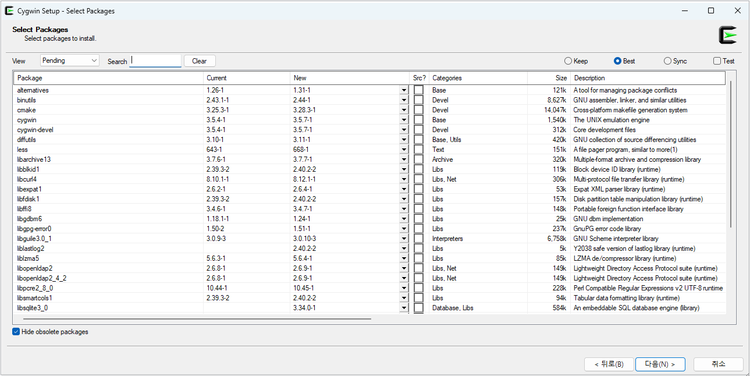Image resolution: width=750 pixels, height=376 pixels.
Task: Click the libopenldap2_4_2 package name
Action: pos(42,278)
